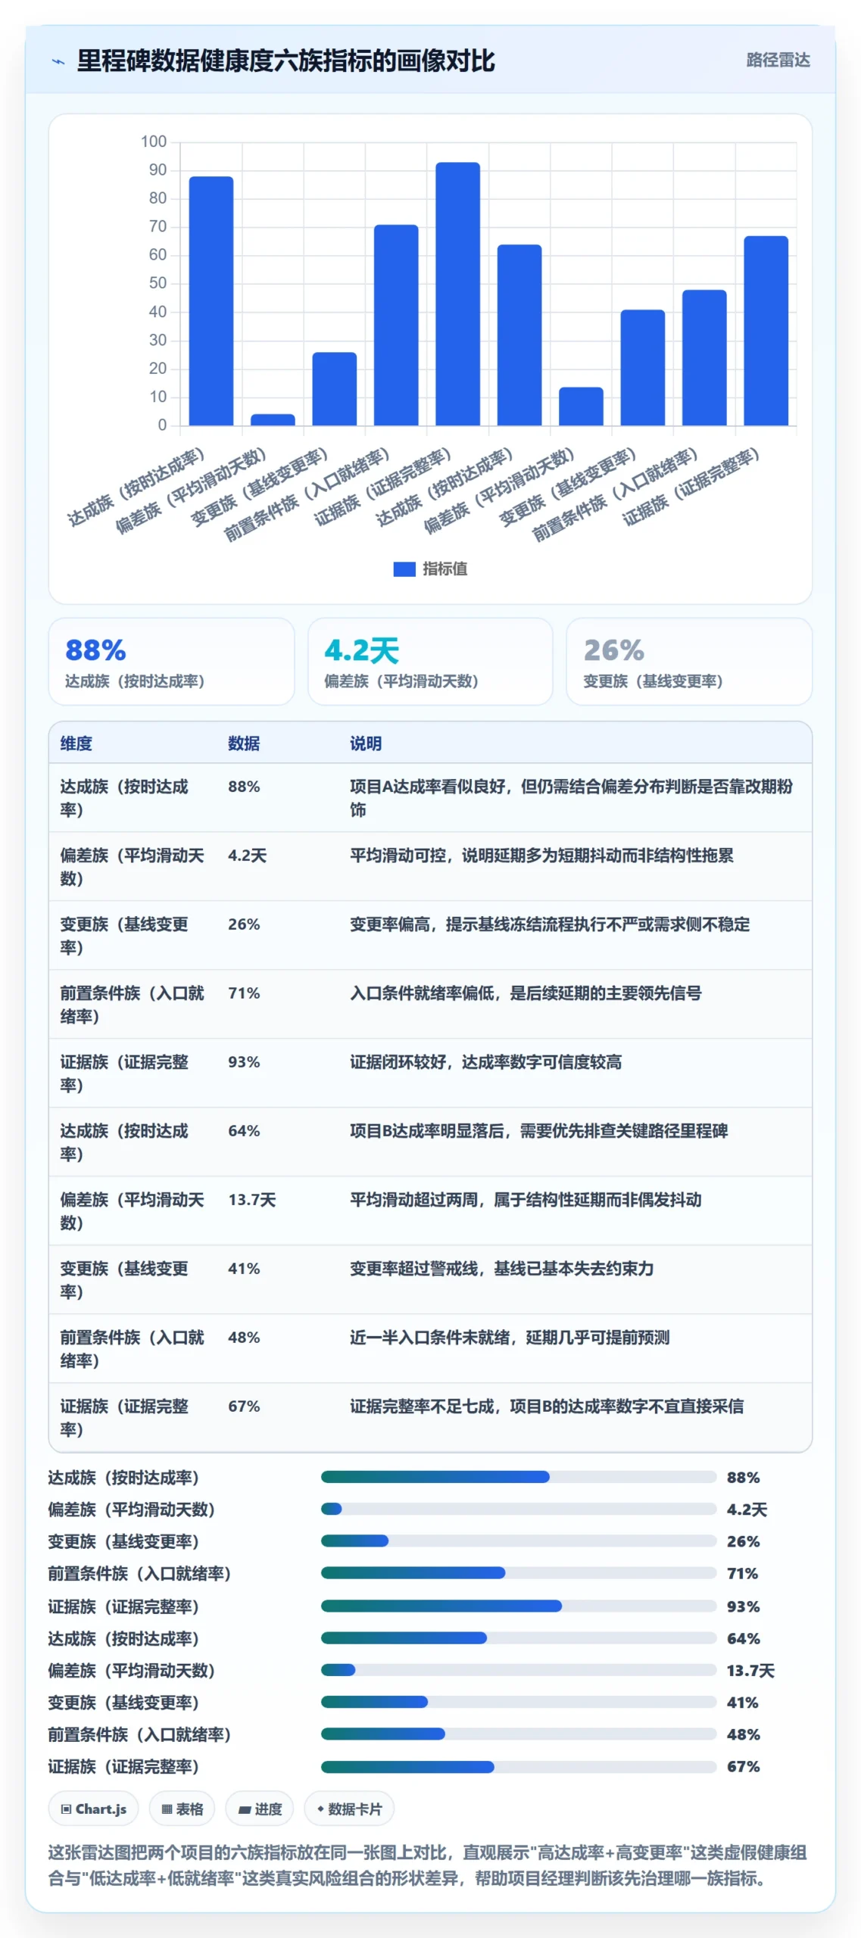Click the 前置条件族 progress bar at 48%
Screen dimensions: 861x1938
[519, 1734]
